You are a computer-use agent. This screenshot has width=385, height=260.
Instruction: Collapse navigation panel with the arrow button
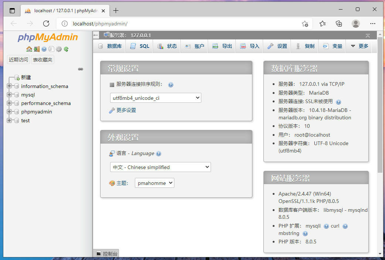96,35
